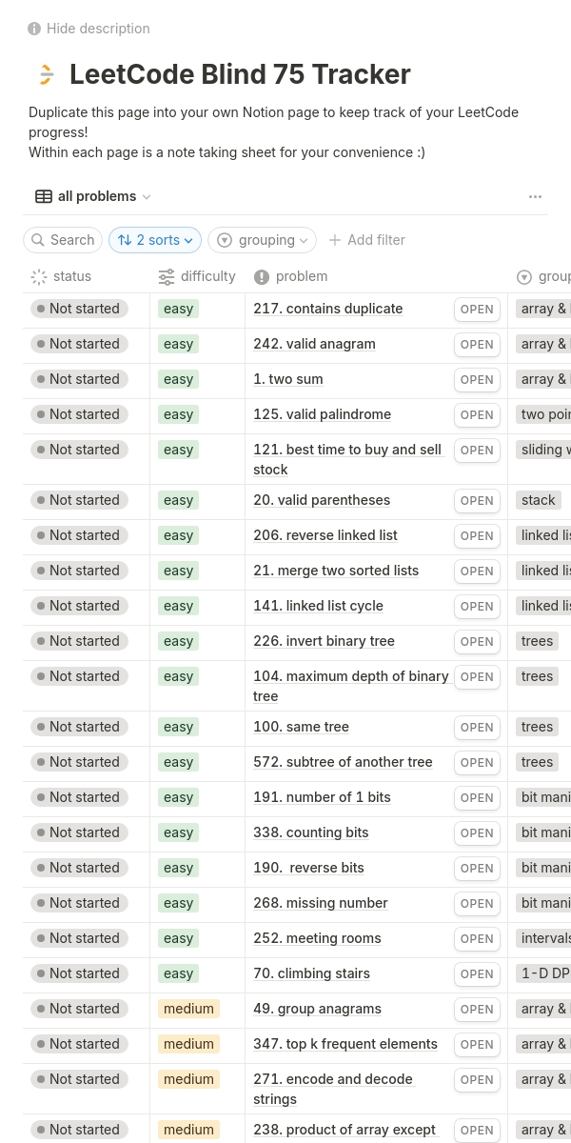The image size is (571, 1143).
Task: Click the problem column header icon
Action: [262, 276]
